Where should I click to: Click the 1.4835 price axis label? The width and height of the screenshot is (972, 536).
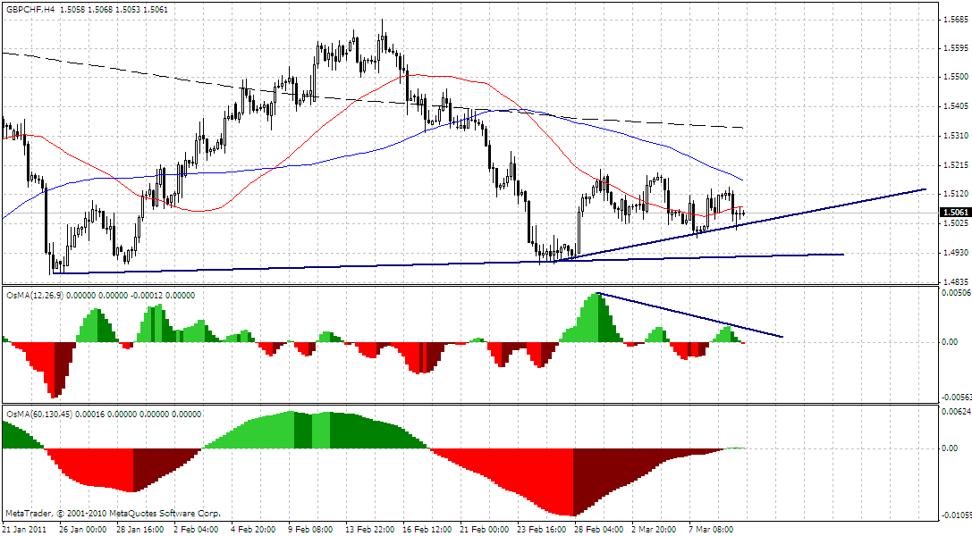tap(955, 282)
